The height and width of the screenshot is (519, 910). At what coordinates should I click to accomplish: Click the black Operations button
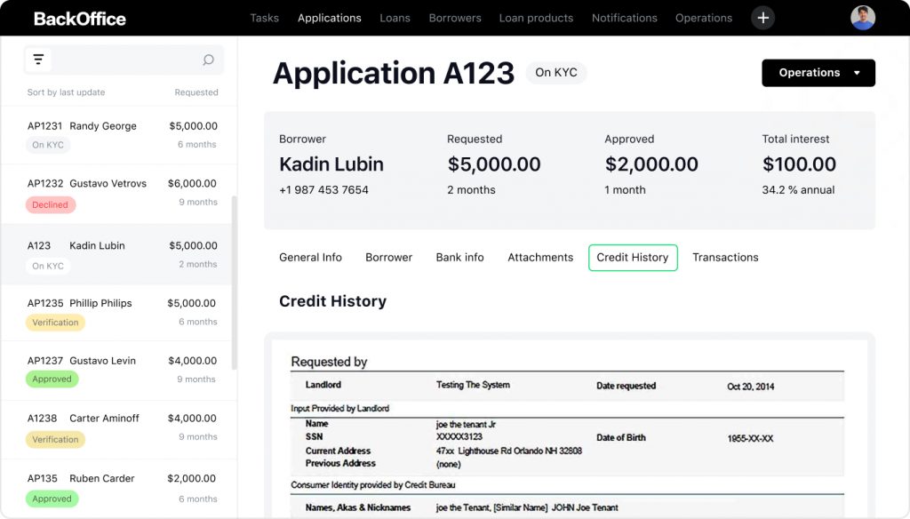click(x=818, y=73)
